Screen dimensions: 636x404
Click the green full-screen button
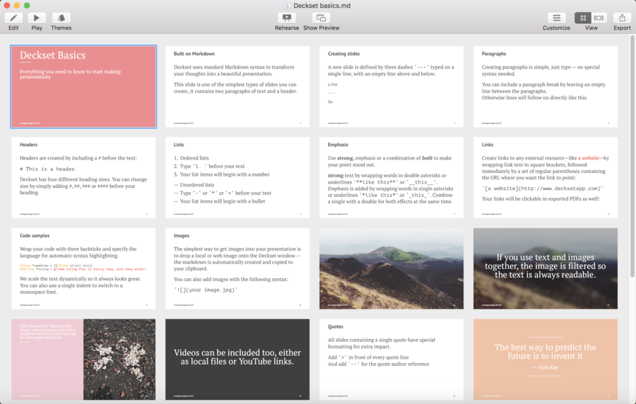click(27, 5)
